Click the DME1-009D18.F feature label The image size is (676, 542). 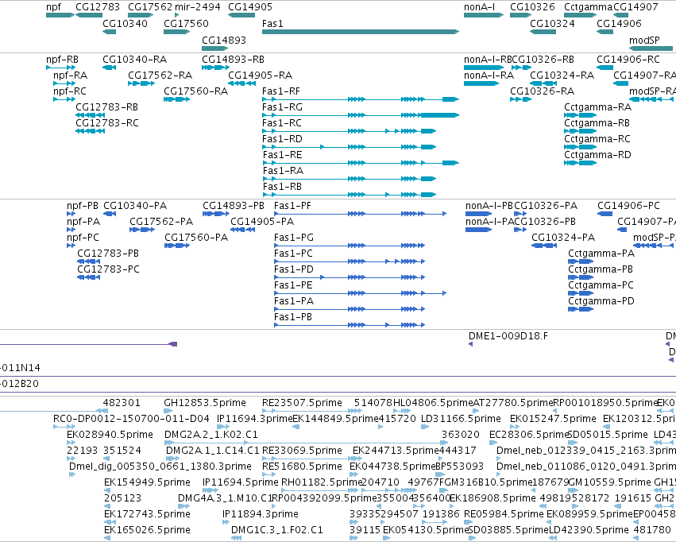point(508,336)
